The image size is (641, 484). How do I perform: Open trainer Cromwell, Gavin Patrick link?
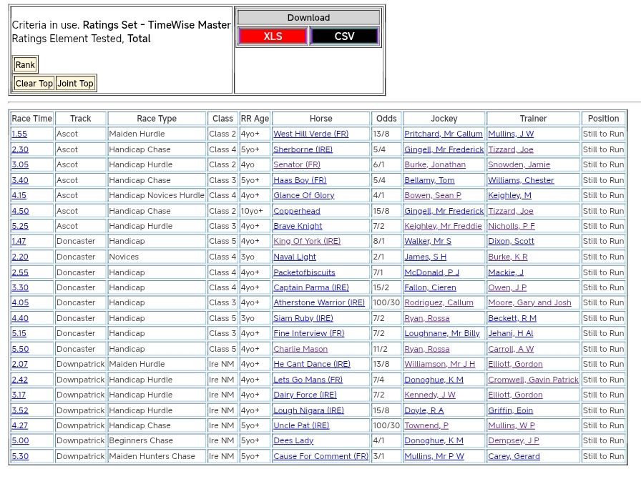pos(533,380)
